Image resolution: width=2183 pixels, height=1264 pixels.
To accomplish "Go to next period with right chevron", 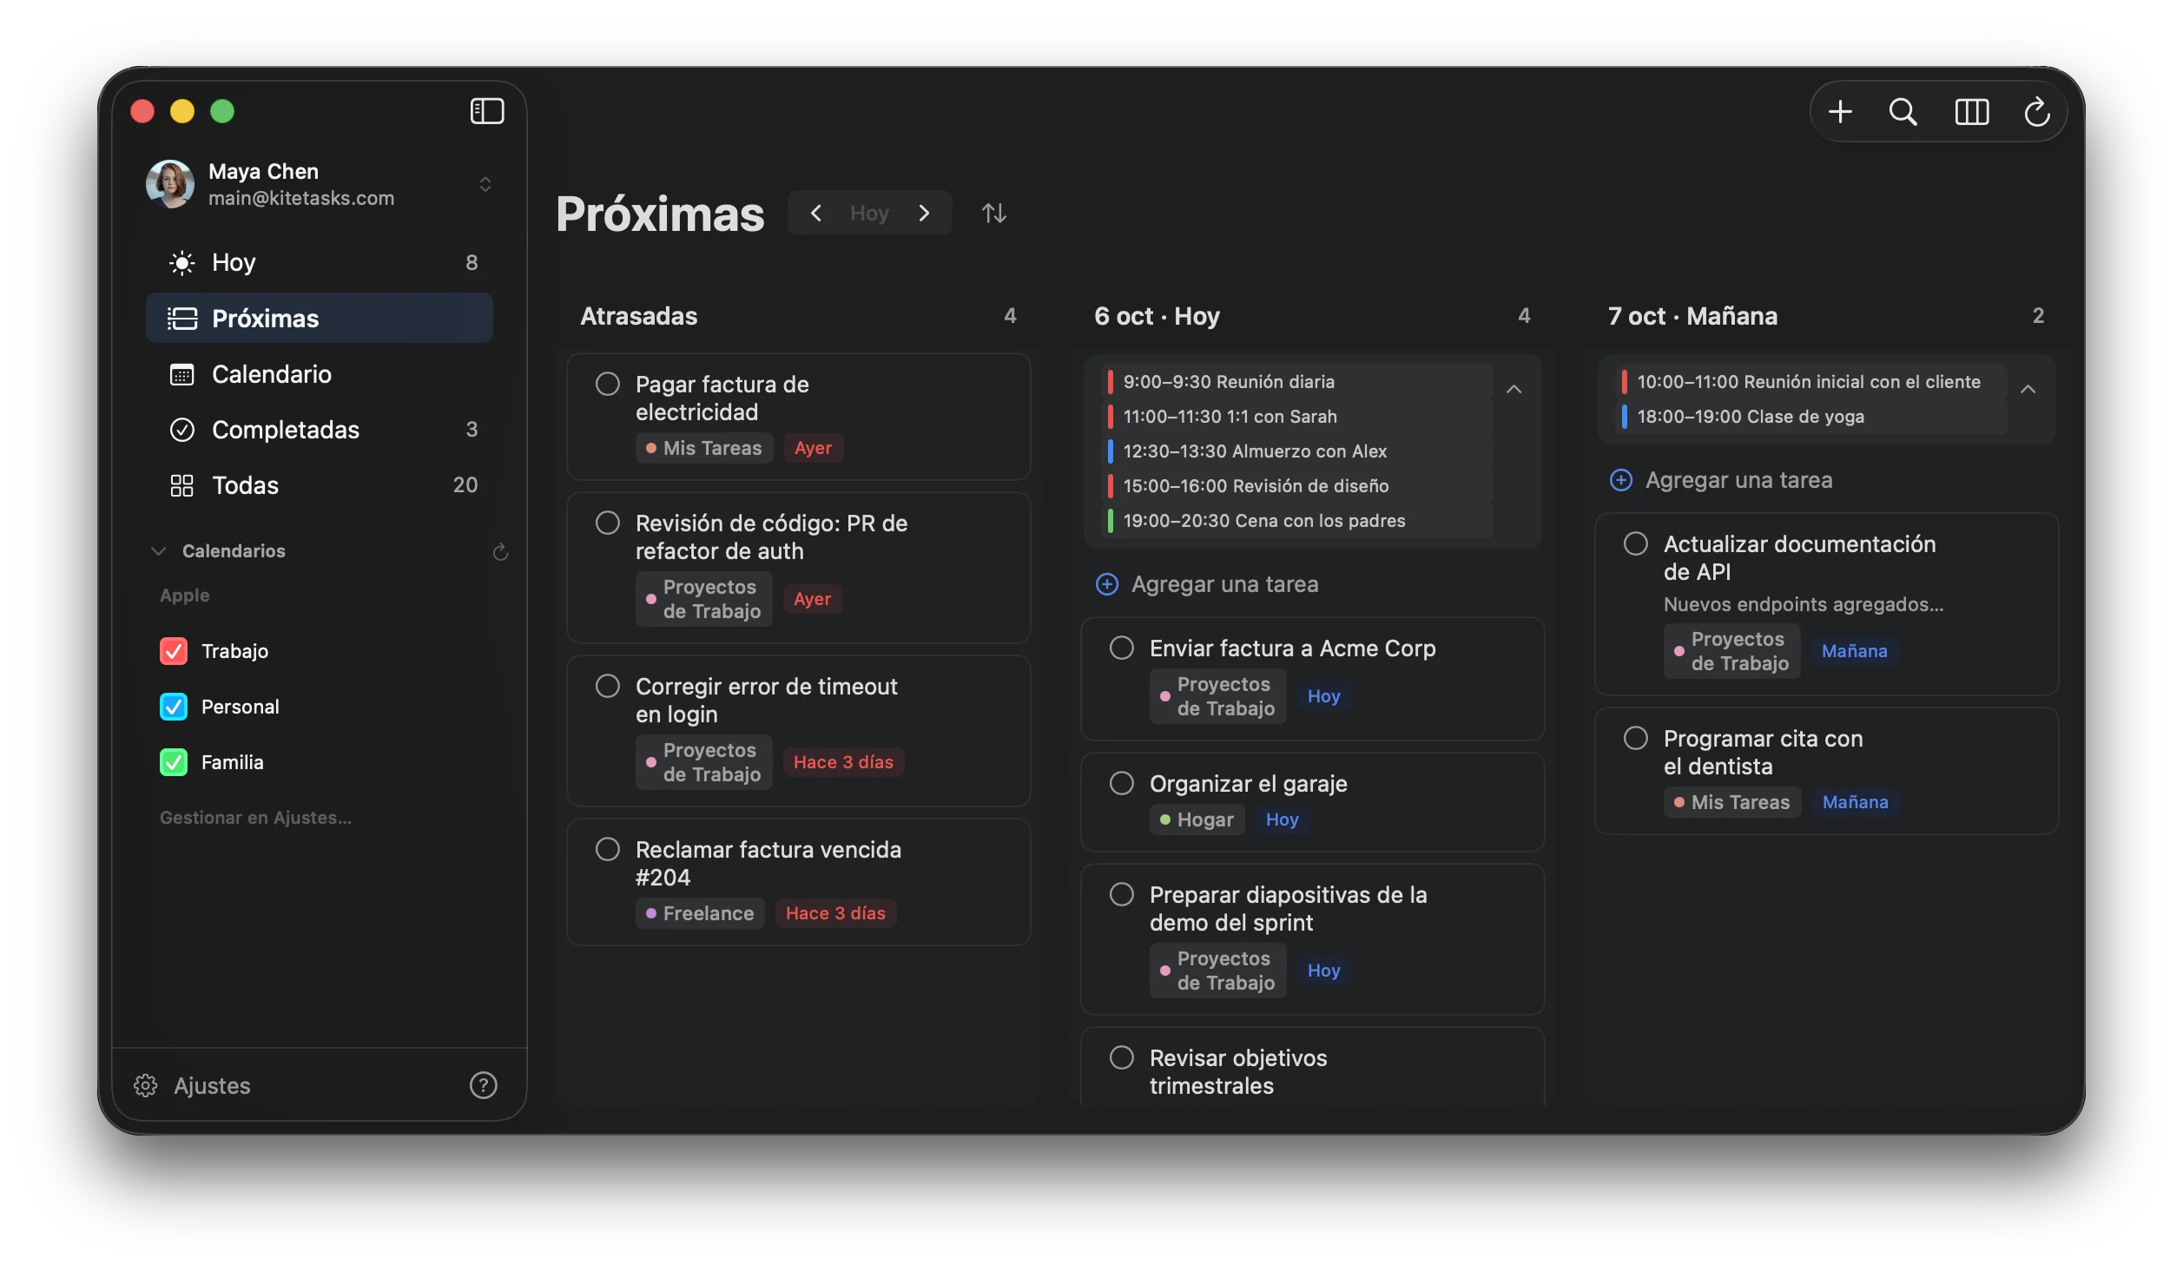I will point(924,213).
